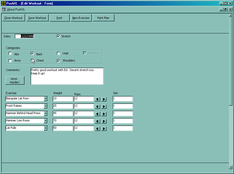This screenshot has width=234, height=174.
Task: Enable the Abs category checkbox
Action: click(10, 53)
